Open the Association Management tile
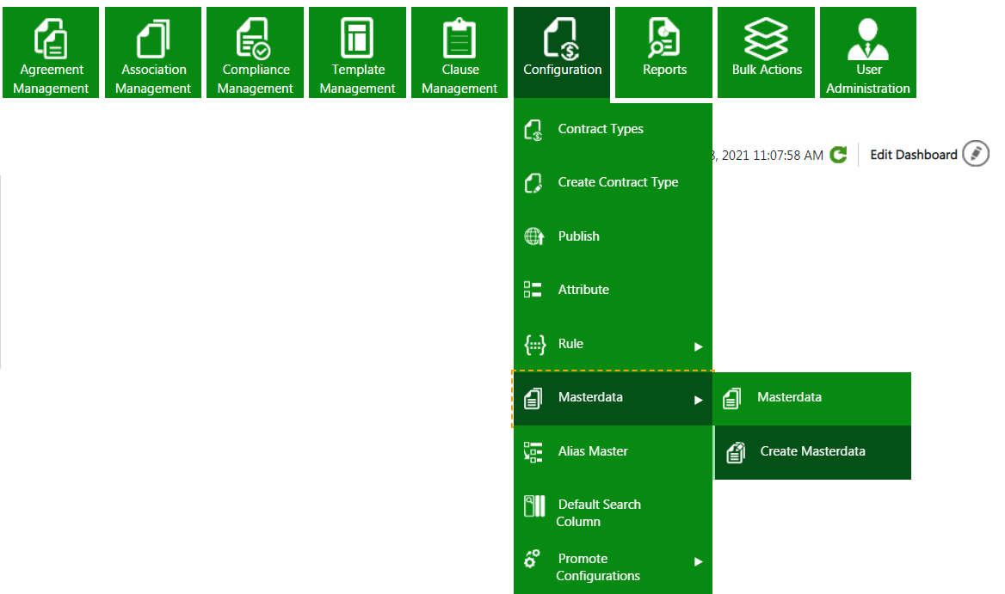This screenshot has width=1005, height=594. click(153, 52)
